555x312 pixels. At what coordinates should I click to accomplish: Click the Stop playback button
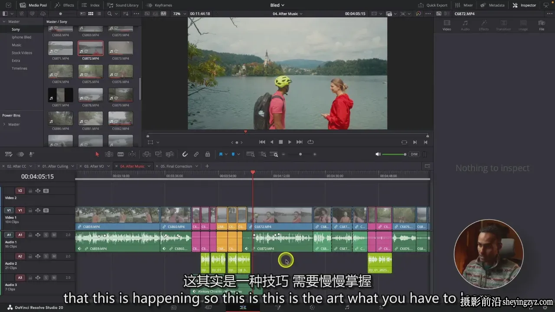tap(281, 142)
